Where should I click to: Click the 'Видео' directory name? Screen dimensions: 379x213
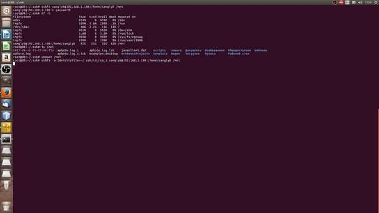point(175,54)
